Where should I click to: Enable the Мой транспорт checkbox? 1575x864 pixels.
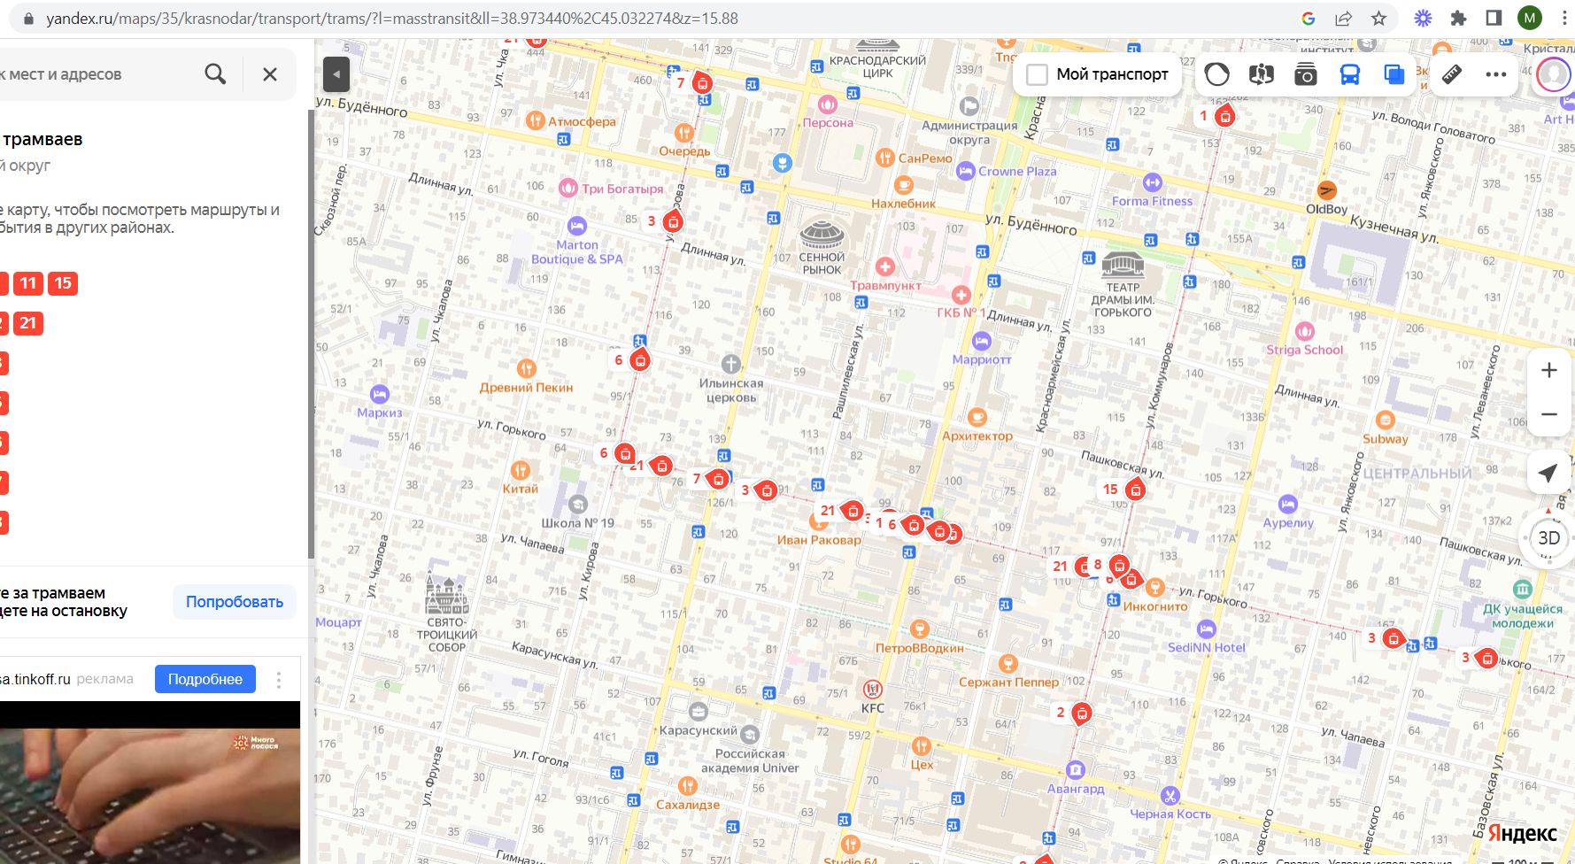point(1037,75)
